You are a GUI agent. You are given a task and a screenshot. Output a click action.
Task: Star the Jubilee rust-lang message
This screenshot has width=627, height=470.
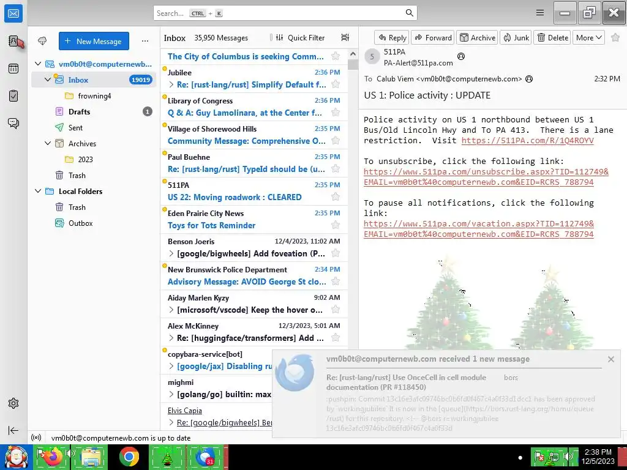pos(336,84)
